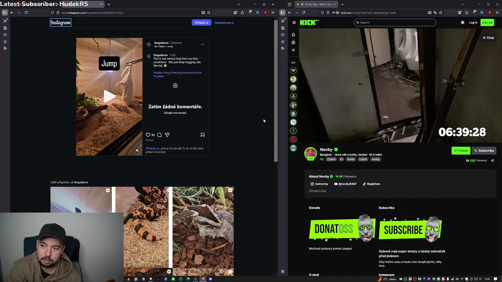
Task: Open the application menu in Kick browser window
Action: pos(497,13)
